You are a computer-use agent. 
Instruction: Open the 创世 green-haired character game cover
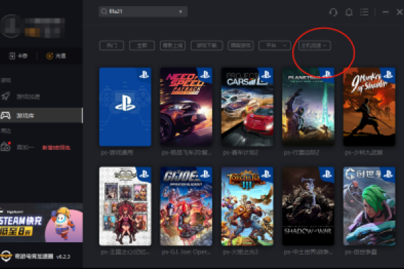[x=369, y=206]
